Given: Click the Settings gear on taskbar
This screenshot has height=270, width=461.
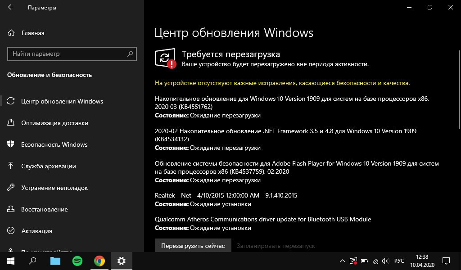Looking at the screenshot, I should tap(122, 261).
